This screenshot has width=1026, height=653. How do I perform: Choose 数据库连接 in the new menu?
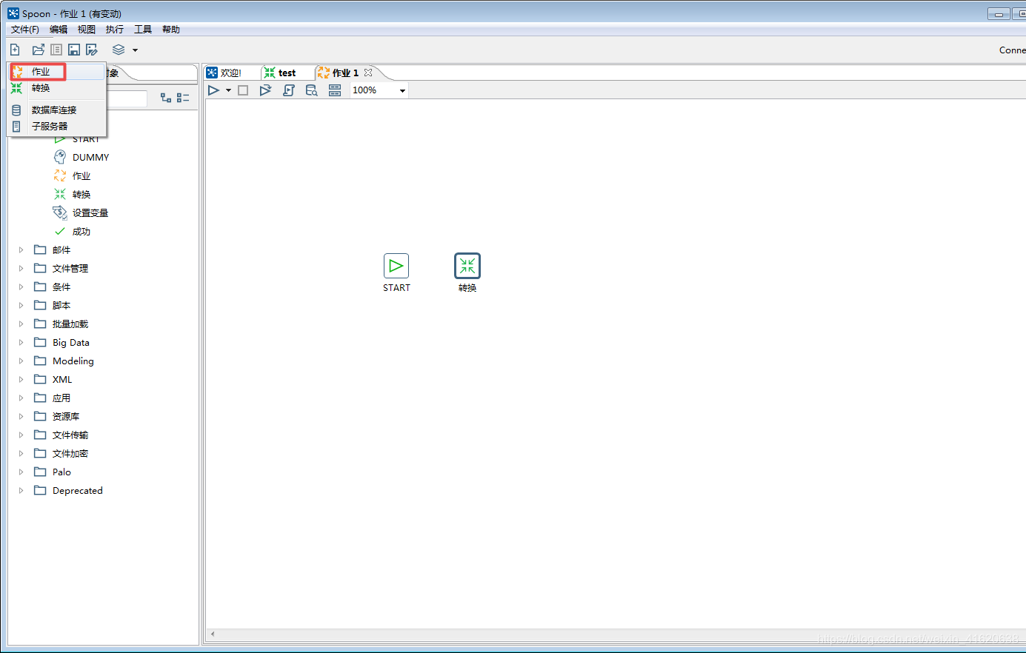coord(57,110)
